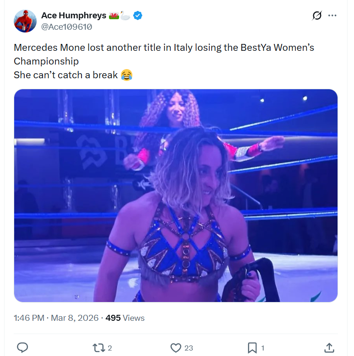Screen dimensions: 354x356
Task: Click the Grok slashed-circle icon
Action: [316, 16]
